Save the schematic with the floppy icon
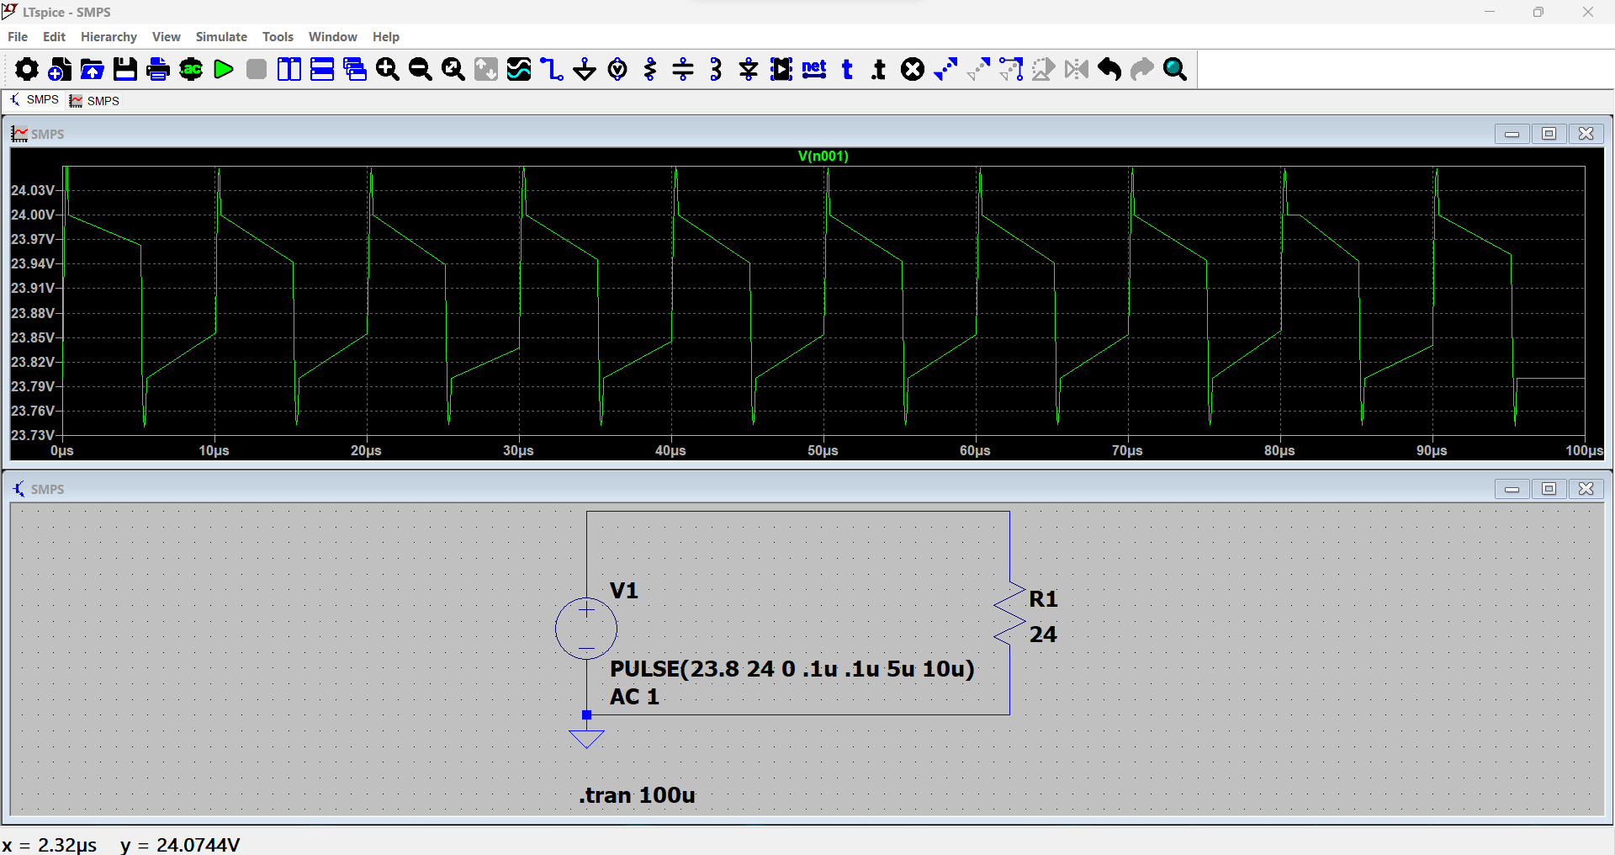Screen dimensions: 1615x855 [x=125, y=69]
